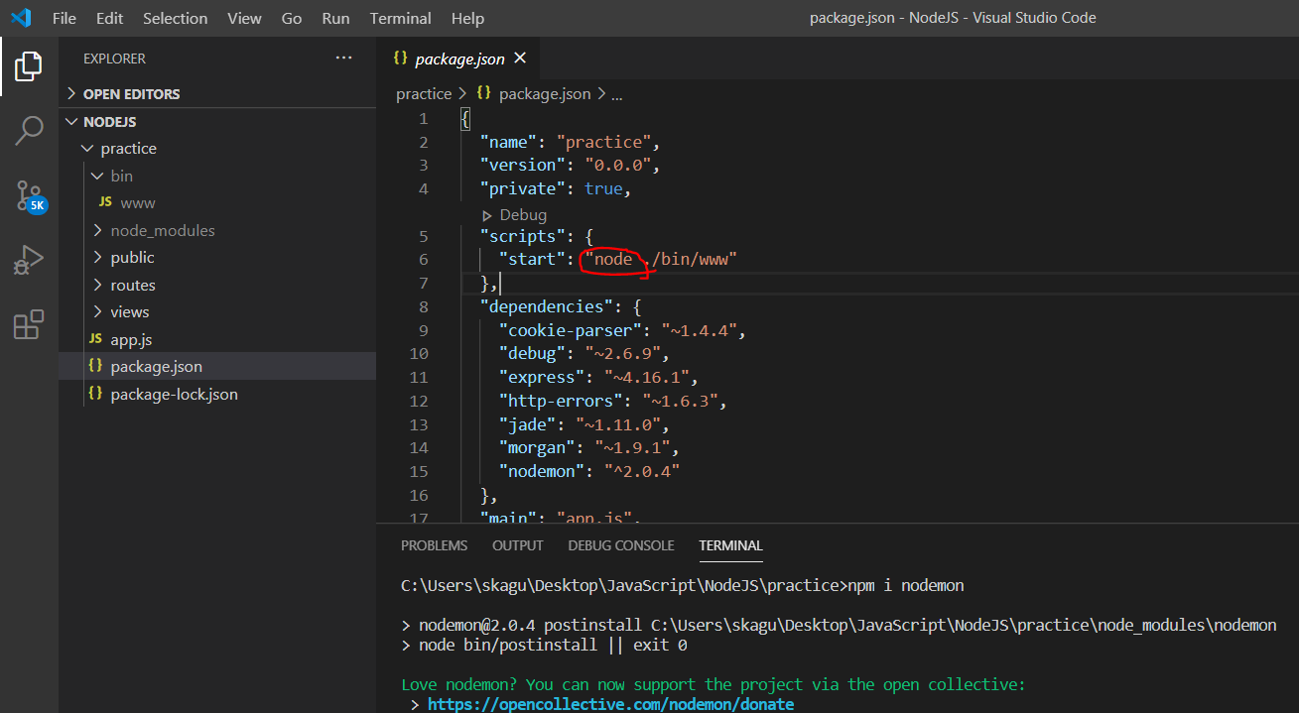This screenshot has width=1299, height=713.
Task: Select the Terminal panel tab
Action: point(730,545)
